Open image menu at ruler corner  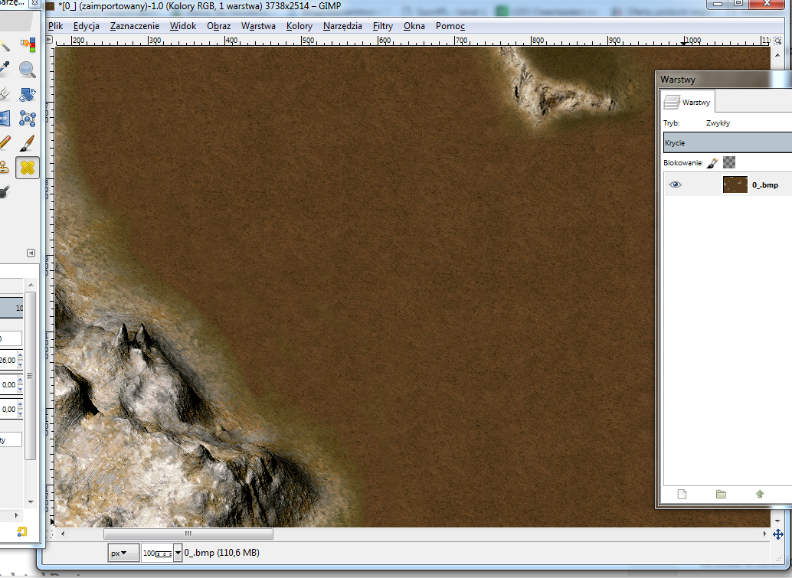(50, 39)
